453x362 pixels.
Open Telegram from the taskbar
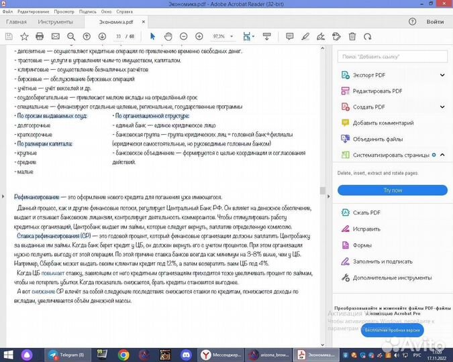coord(67,355)
